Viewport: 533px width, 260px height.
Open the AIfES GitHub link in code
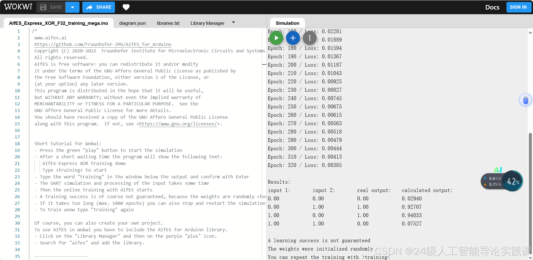pyautogui.click(x=103, y=44)
